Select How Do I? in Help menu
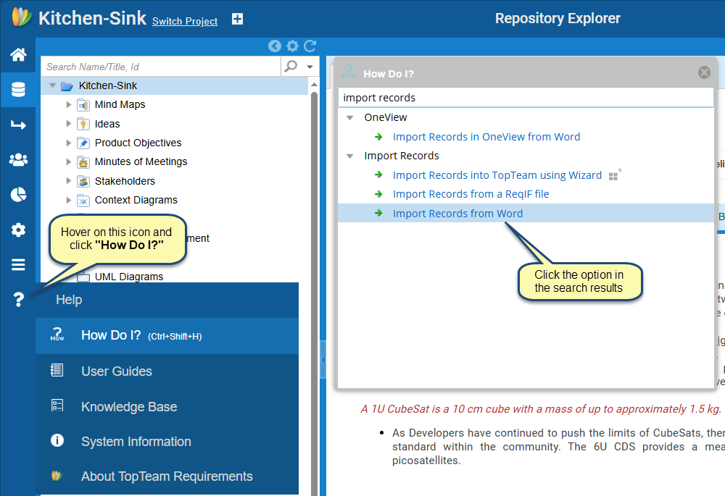 tap(167, 336)
